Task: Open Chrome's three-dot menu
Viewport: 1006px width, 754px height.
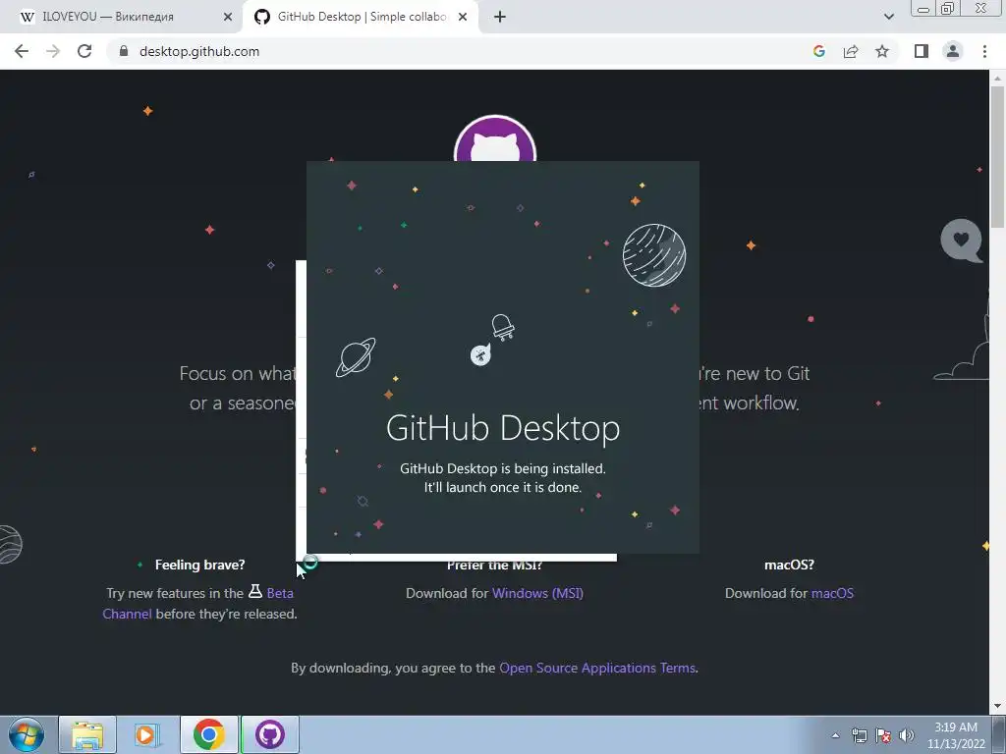Action: coord(984,51)
